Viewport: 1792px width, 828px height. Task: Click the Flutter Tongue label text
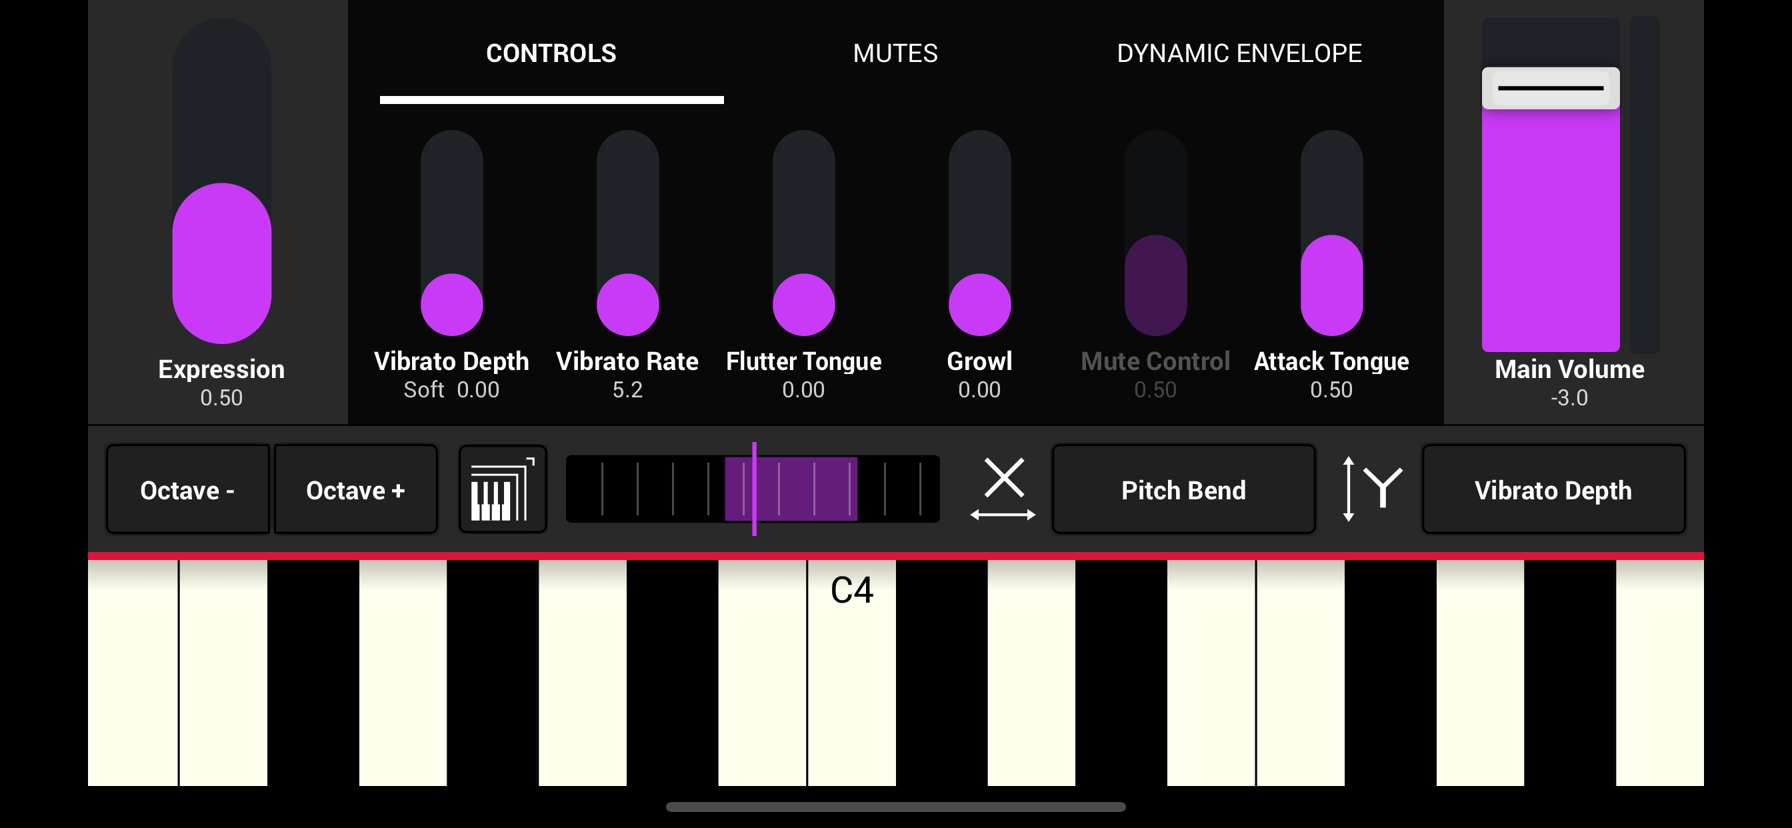pos(803,361)
